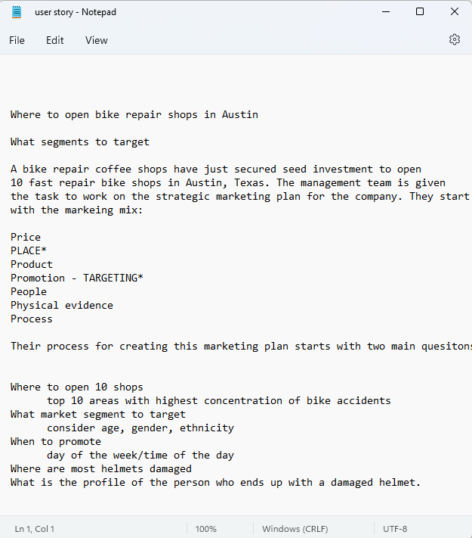Open the Edit menu
The width and height of the screenshot is (472, 538).
[x=55, y=41]
